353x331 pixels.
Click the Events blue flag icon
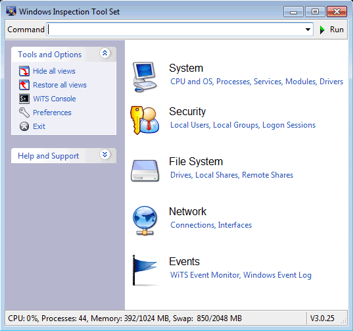145,270
